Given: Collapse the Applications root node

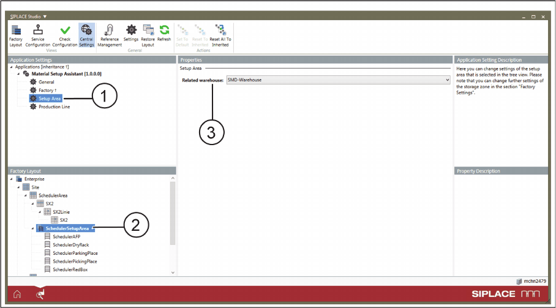Looking at the screenshot, I should pos(12,67).
